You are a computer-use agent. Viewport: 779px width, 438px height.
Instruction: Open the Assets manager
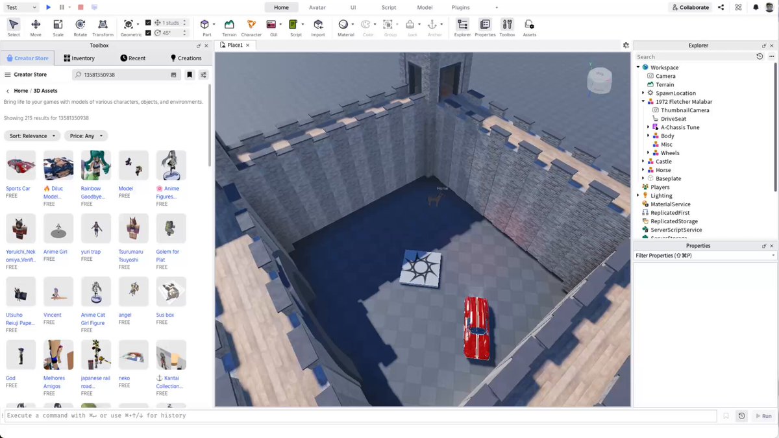pos(530,27)
